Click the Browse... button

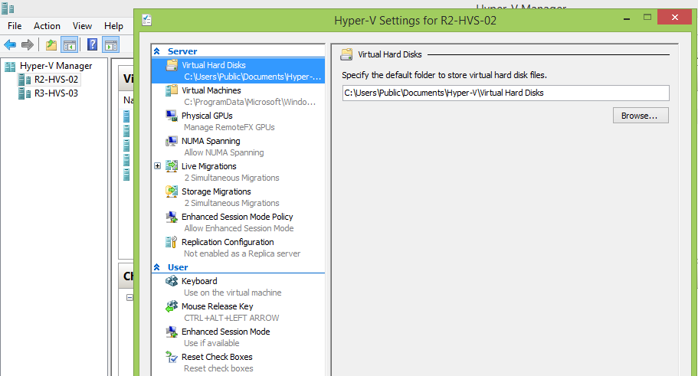coord(641,116)
